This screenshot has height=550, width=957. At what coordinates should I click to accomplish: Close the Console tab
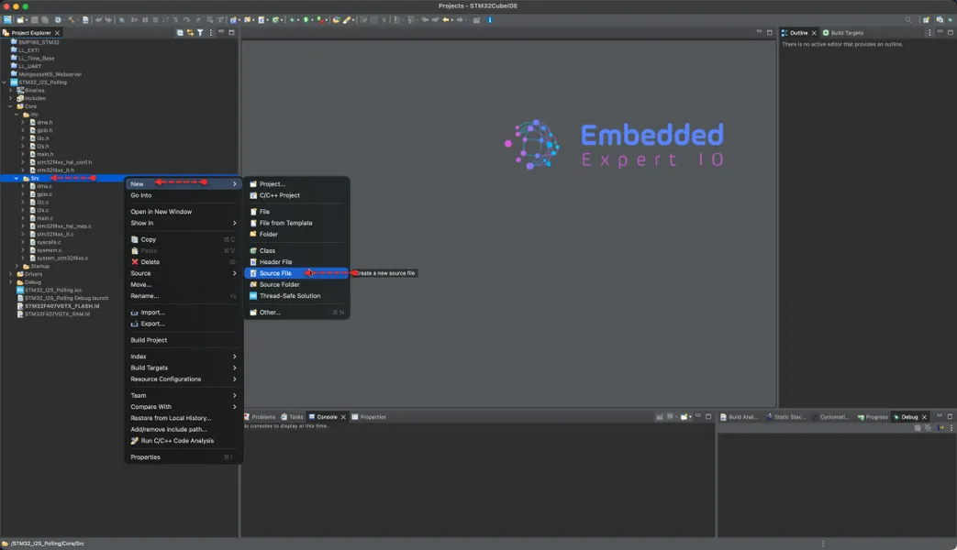point(343,417)
